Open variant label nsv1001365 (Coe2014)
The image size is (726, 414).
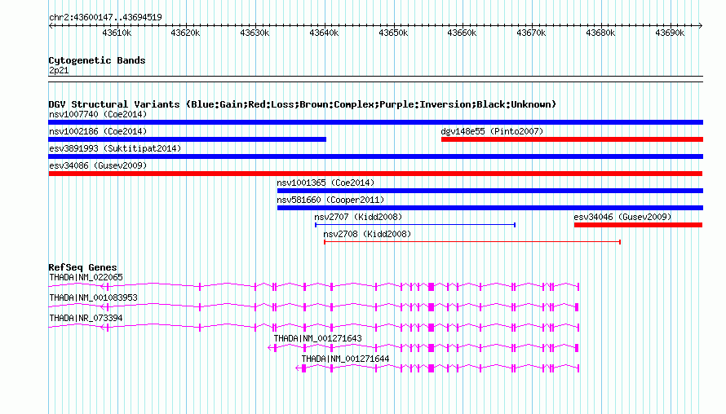tap(326, 183)
